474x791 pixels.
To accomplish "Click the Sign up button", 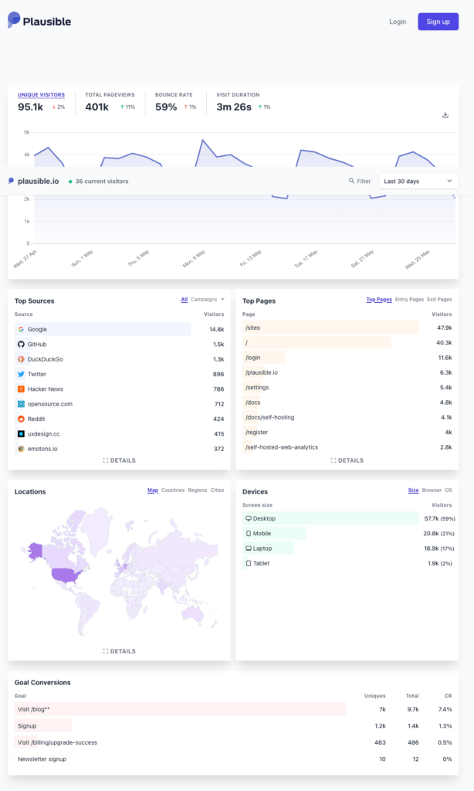I will pos(438,22).
